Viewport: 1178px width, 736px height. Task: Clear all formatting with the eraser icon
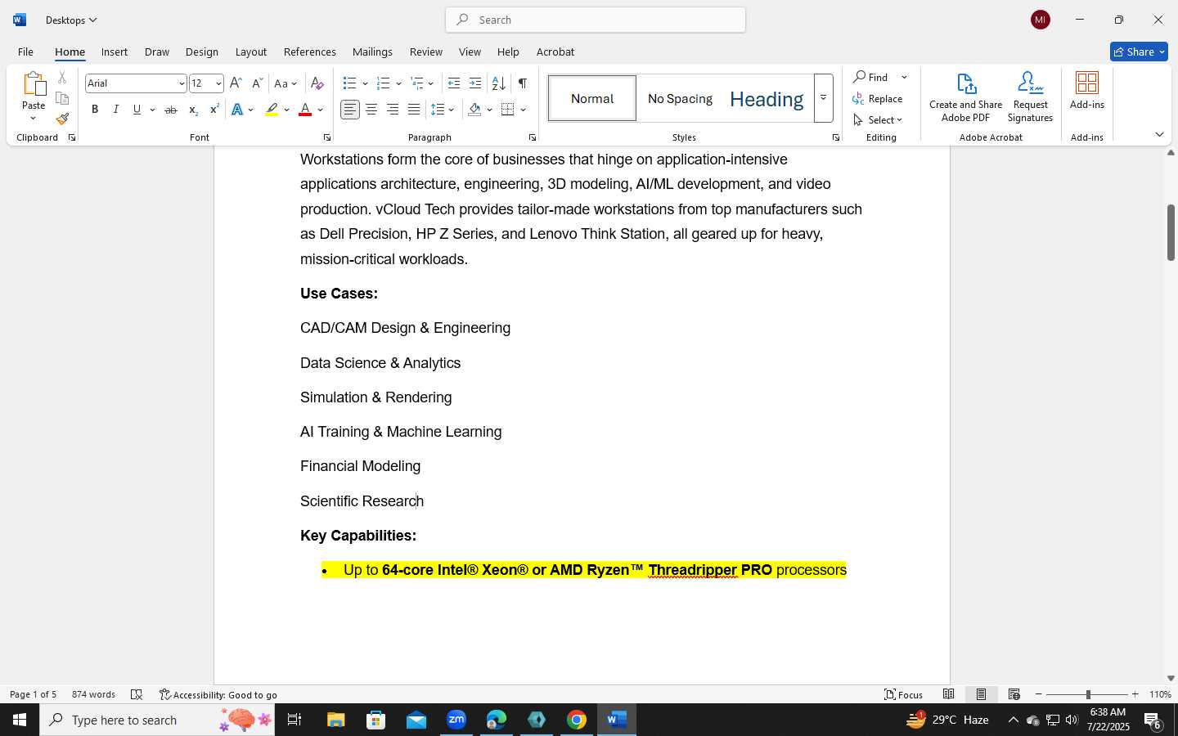(x=317, y=83)
